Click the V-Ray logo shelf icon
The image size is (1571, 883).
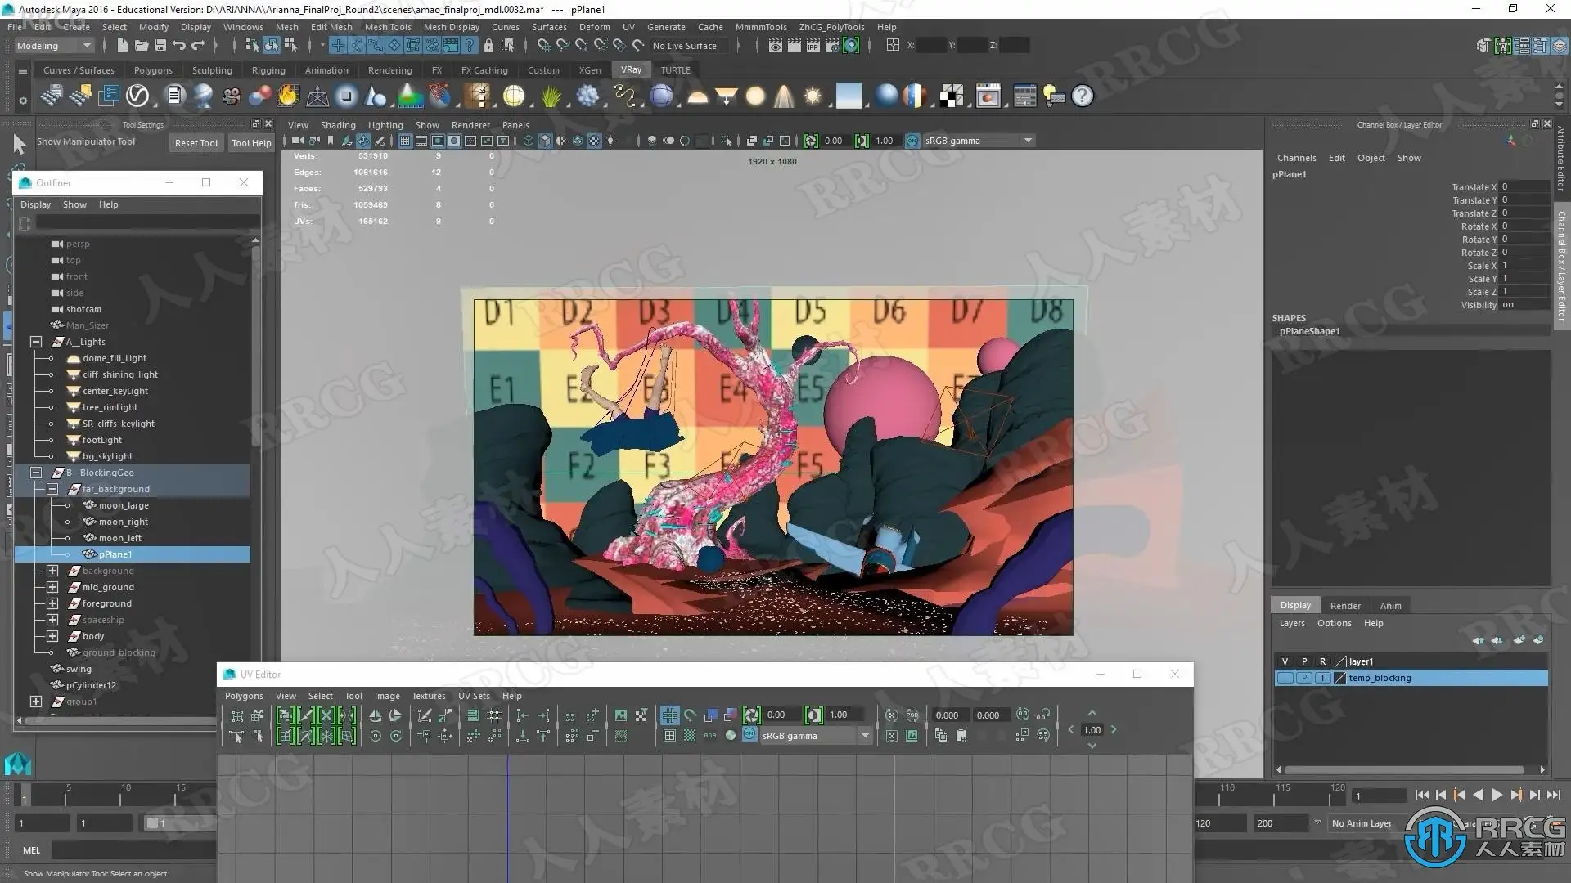[x=137, y=96]
